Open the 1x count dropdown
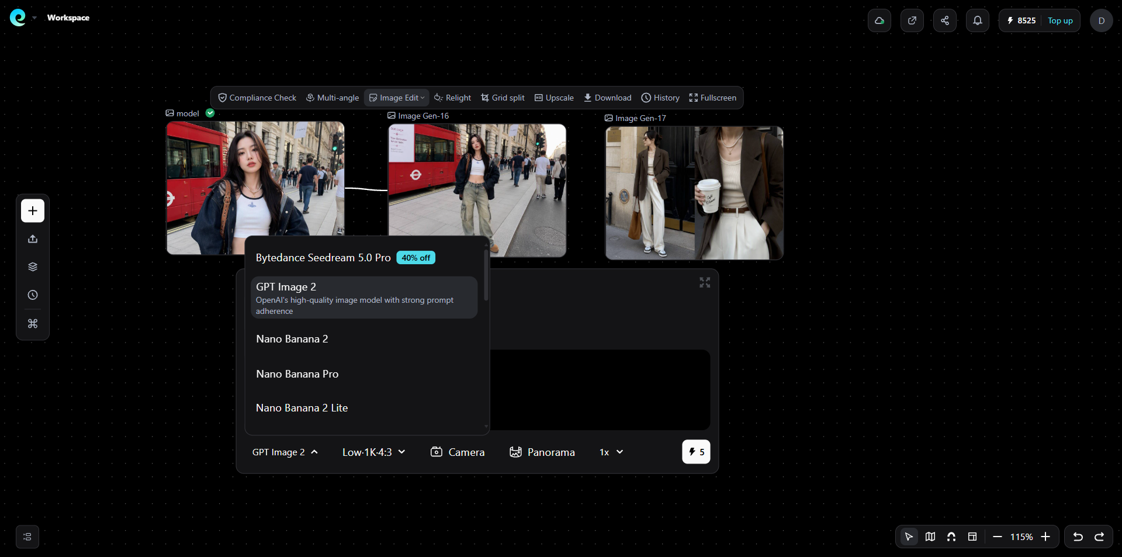 (611, 452)
